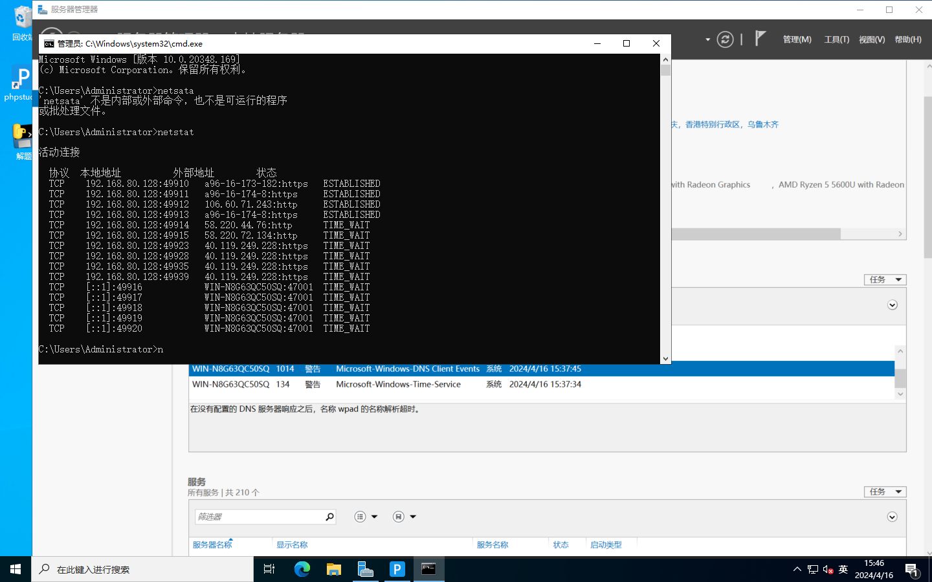This screenshot has height=582, width=932.
Task: Open the 管理(M) menu
Action: (x=797, y=39)
